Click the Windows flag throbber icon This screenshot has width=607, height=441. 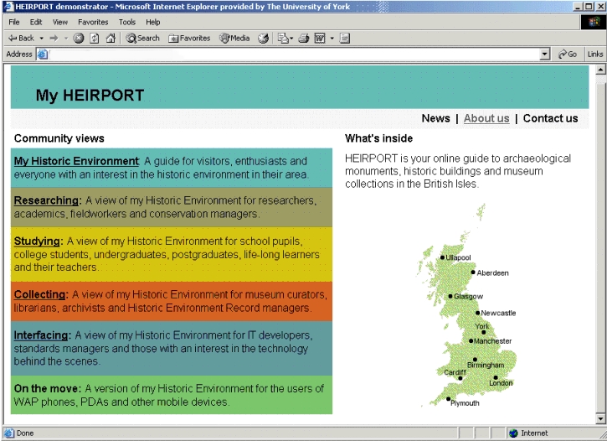coord(594,22)
